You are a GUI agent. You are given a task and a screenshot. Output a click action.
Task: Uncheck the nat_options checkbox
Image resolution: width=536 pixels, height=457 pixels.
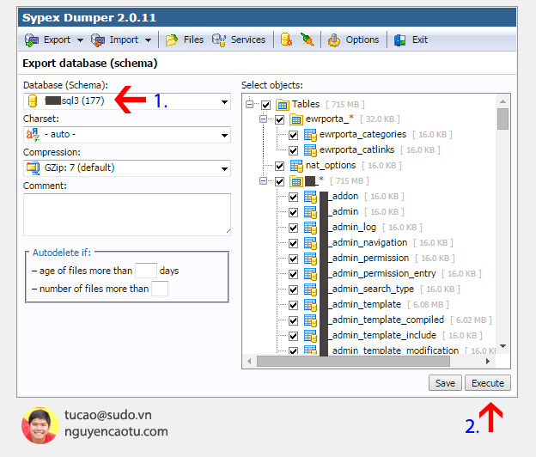[280, 166]
